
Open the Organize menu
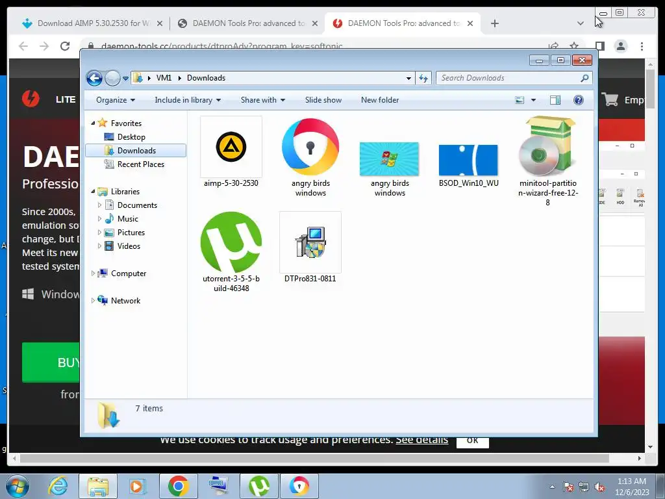coord(116,100)
